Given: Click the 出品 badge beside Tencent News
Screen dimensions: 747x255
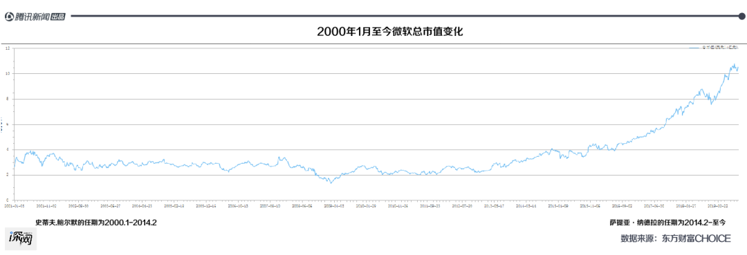Looking at the screenshot, I should point(58,17).
